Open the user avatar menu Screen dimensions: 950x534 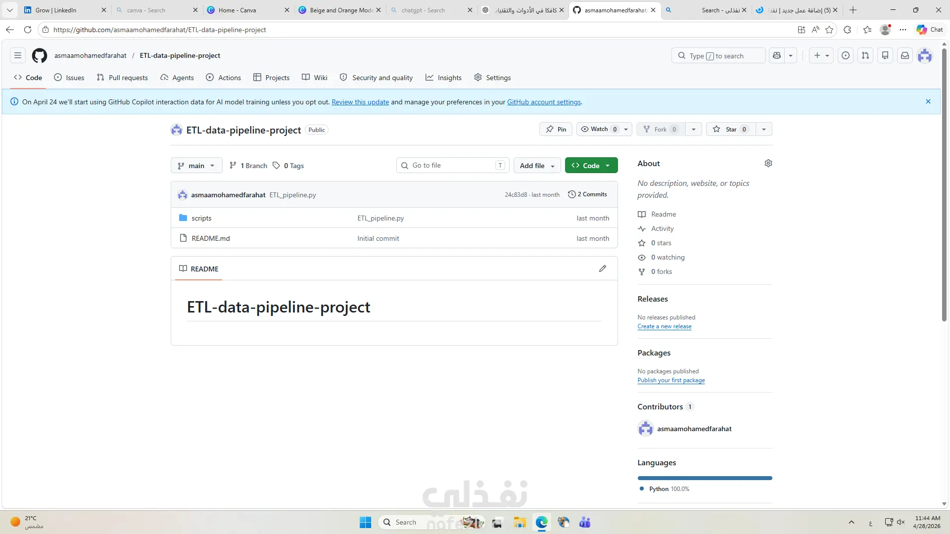coord(925,55)
